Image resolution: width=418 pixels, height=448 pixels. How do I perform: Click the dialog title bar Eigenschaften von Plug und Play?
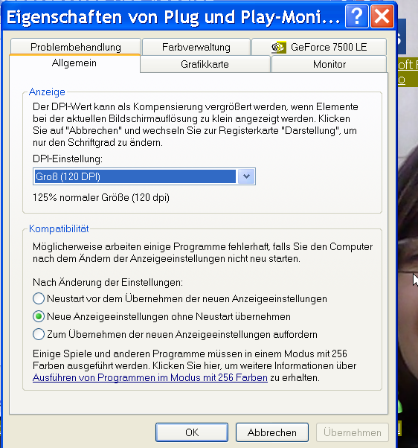pyautogui.click(x=173, y=16)
